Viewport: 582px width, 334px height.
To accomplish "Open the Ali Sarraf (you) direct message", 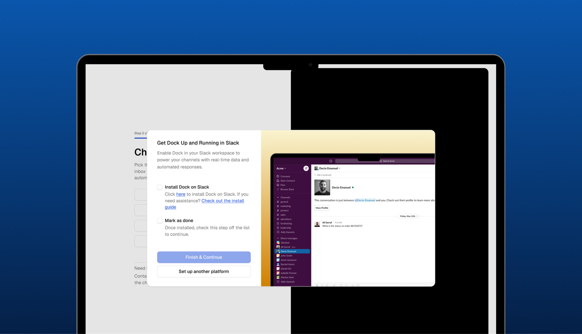I will [x=286, y=247].
